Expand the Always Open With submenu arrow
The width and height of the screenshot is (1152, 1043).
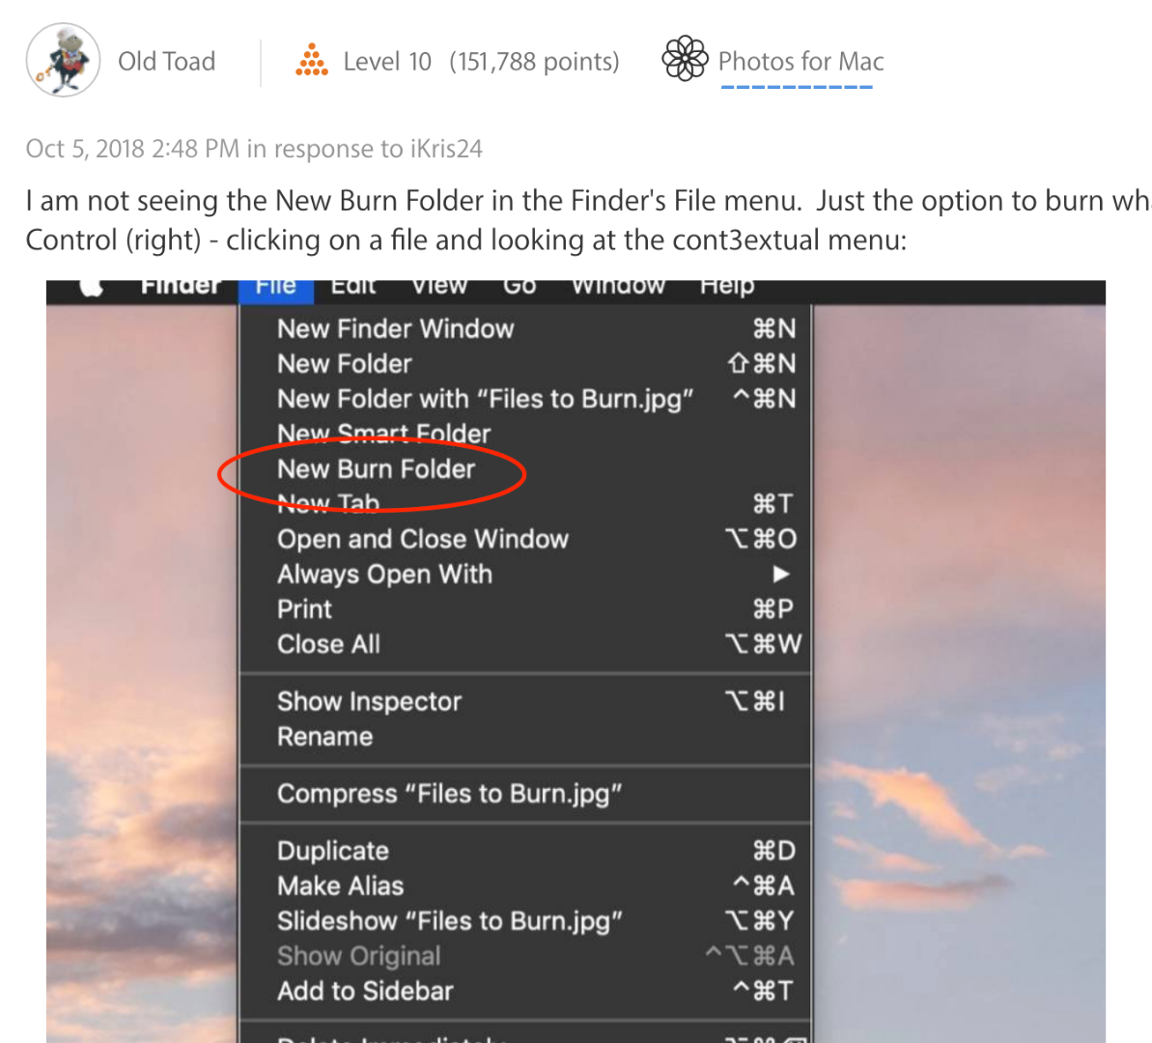(780, 574)
